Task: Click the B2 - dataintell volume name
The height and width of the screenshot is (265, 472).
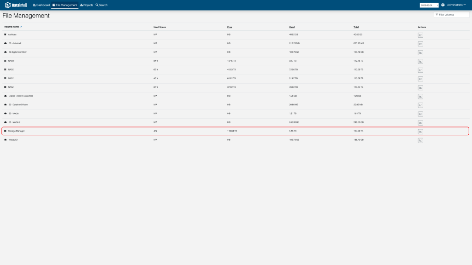Action: [x=15, y=43]
